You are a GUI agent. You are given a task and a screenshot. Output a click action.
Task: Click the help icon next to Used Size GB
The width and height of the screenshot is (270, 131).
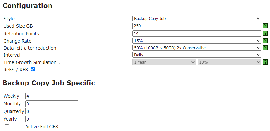265,26
